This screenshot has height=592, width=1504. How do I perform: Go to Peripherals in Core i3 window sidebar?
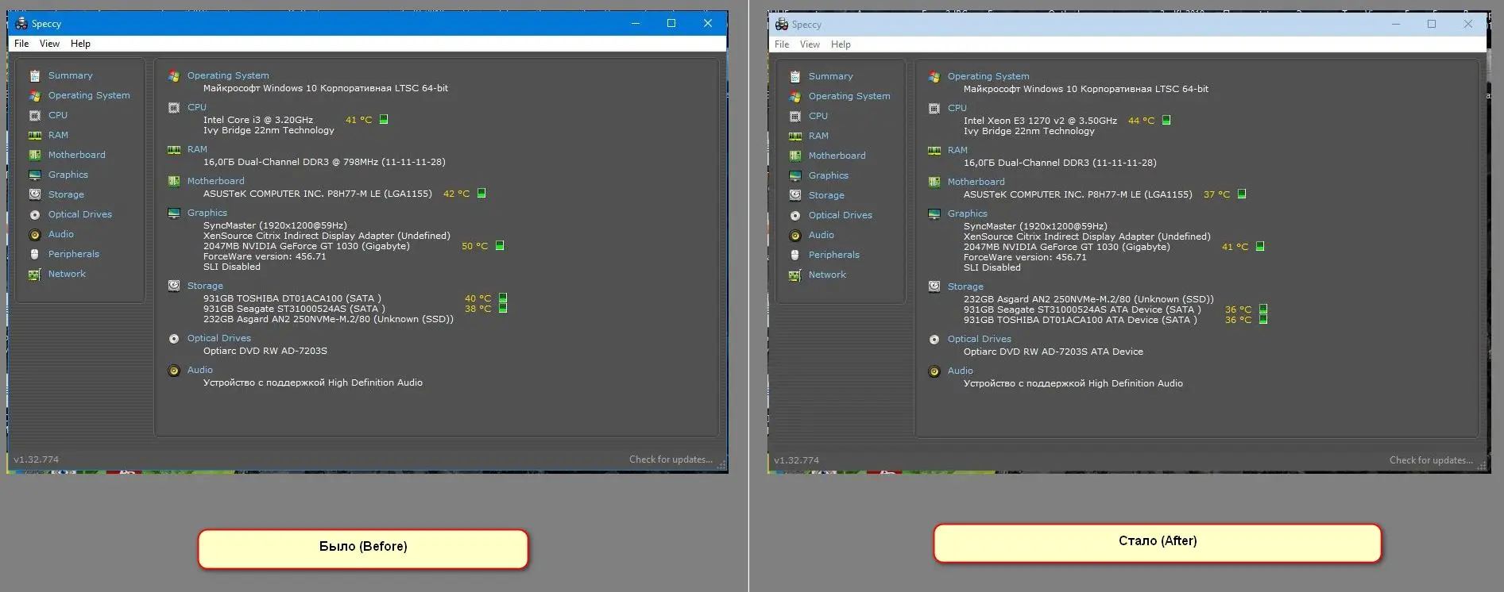pyautogui.click(x=74, y=254)
